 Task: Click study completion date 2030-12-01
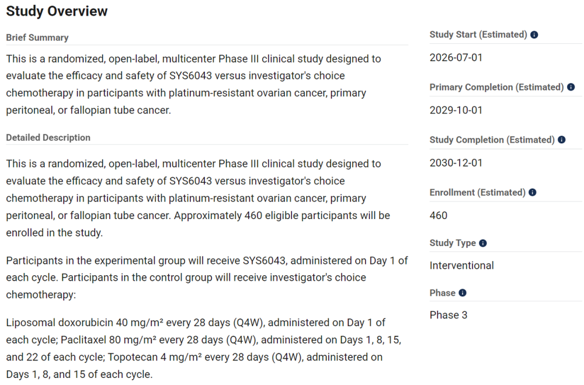coord(456,163)
